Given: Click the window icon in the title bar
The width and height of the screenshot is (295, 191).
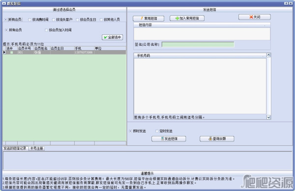Looking at the screenshot, I should click(4, 3).
